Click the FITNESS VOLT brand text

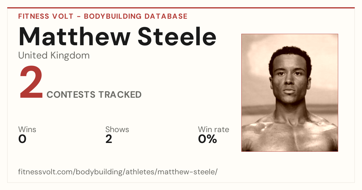46,16
